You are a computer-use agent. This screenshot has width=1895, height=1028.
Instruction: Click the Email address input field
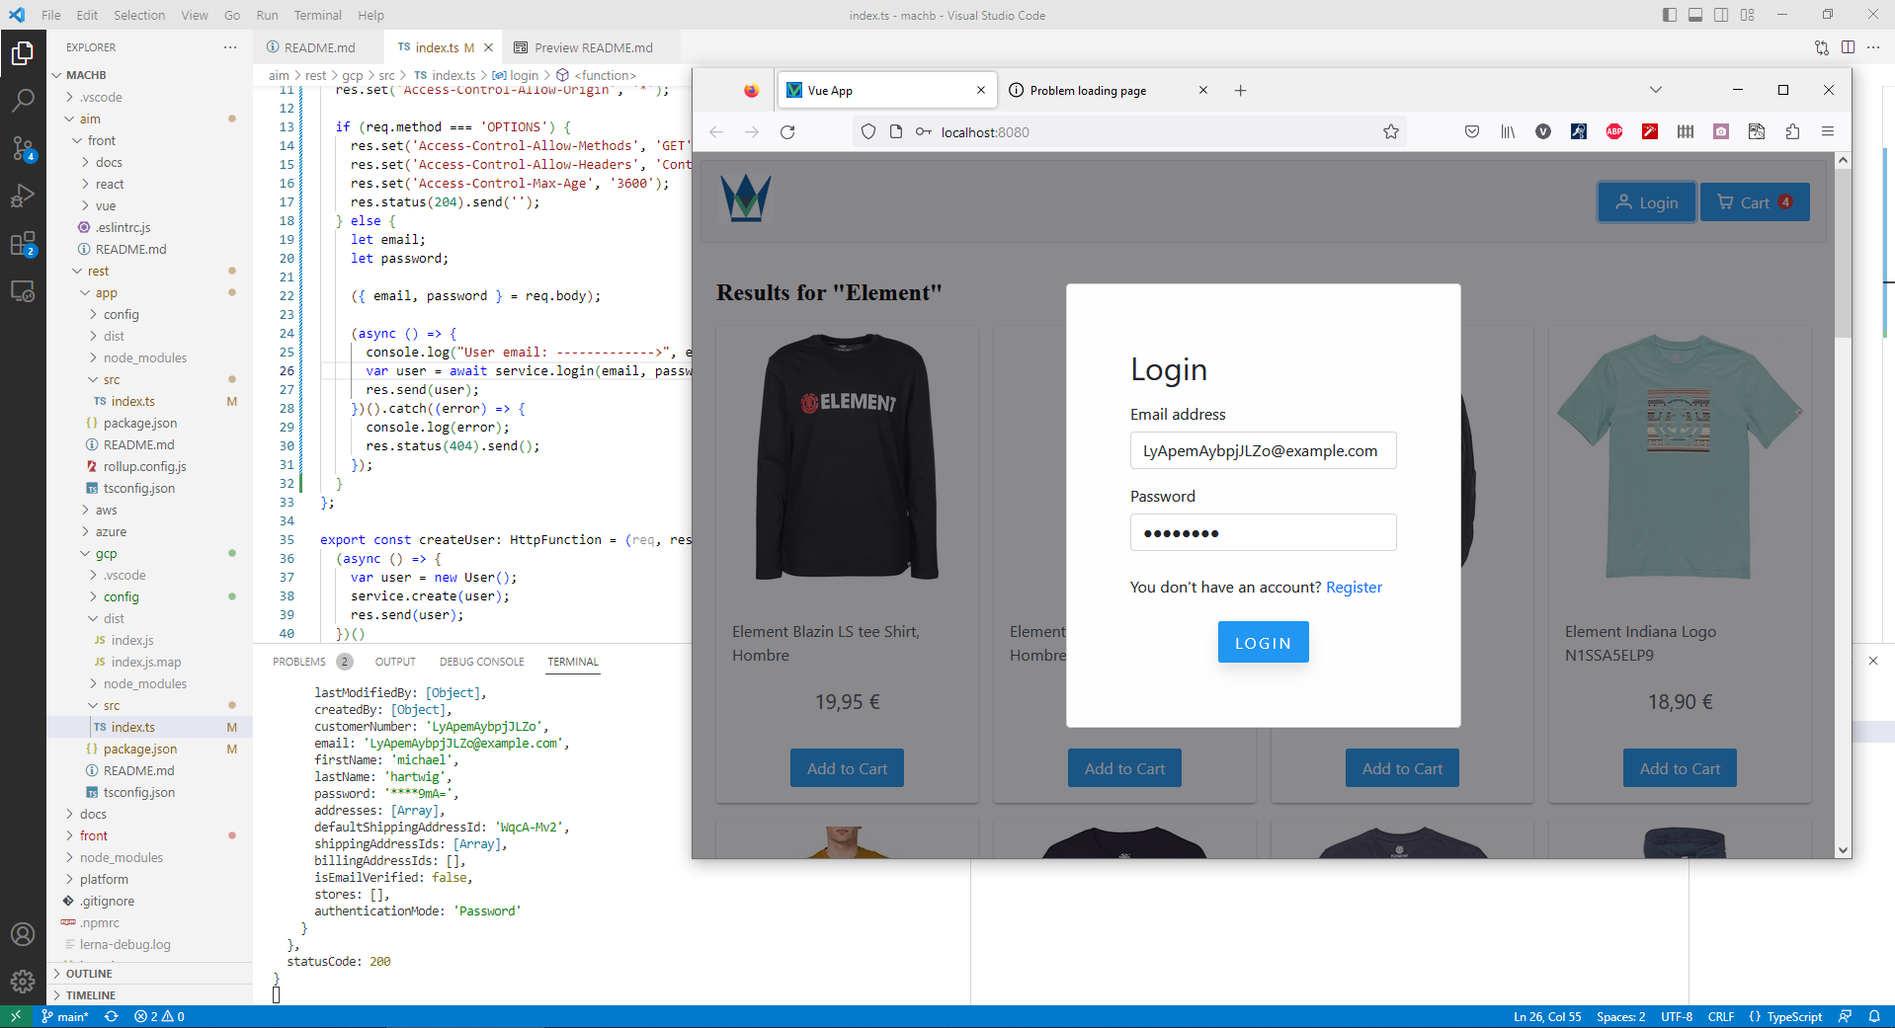point(1263,450)
